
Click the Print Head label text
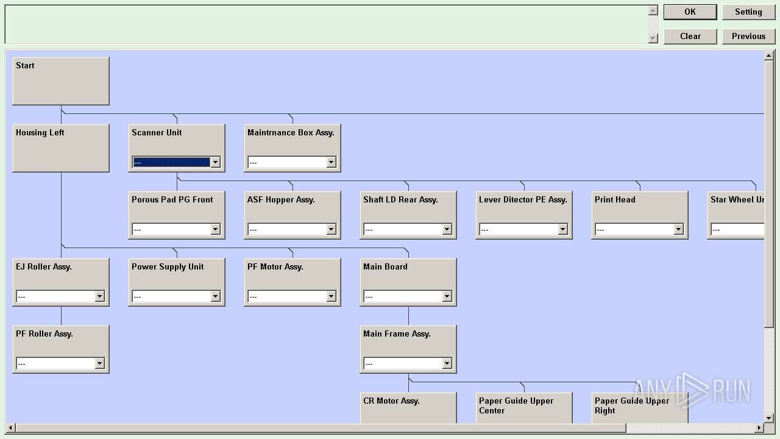pyautogui.click(x=615, y=199)
